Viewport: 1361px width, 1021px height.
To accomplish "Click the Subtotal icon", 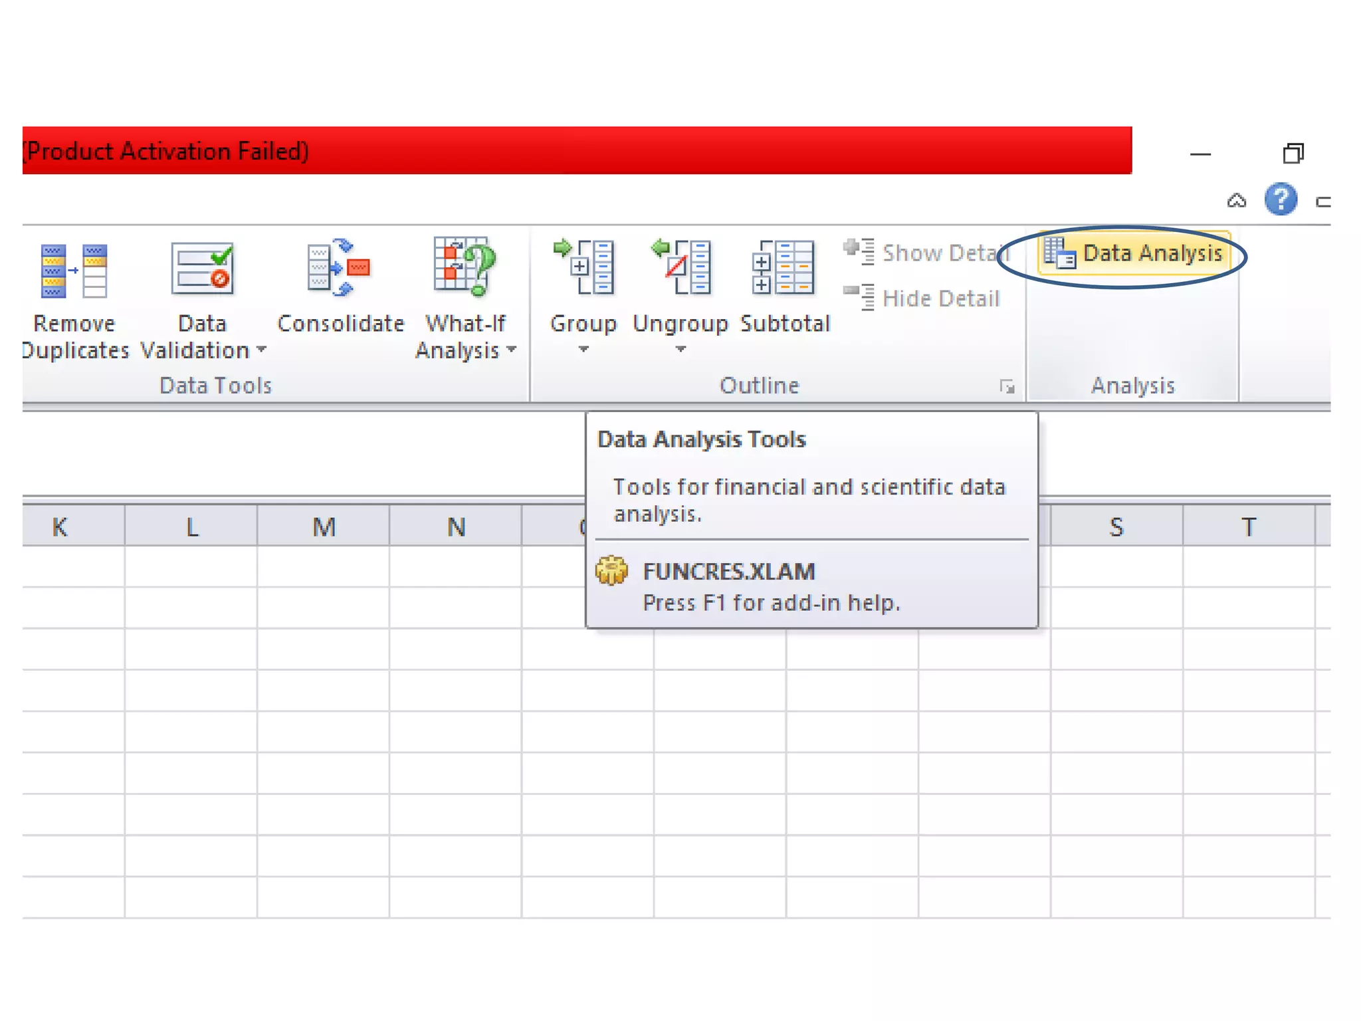I will pyautogui.click(x=784, y=267).
